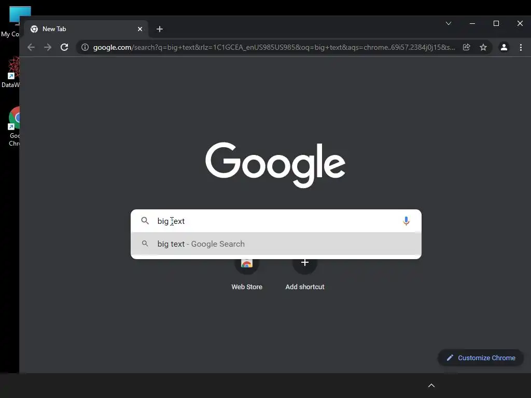The width and height of the screenshot is (531, 398).
Task: Choose 'big text - Google Search' suggestion
Action: click(x=276, y=244)
